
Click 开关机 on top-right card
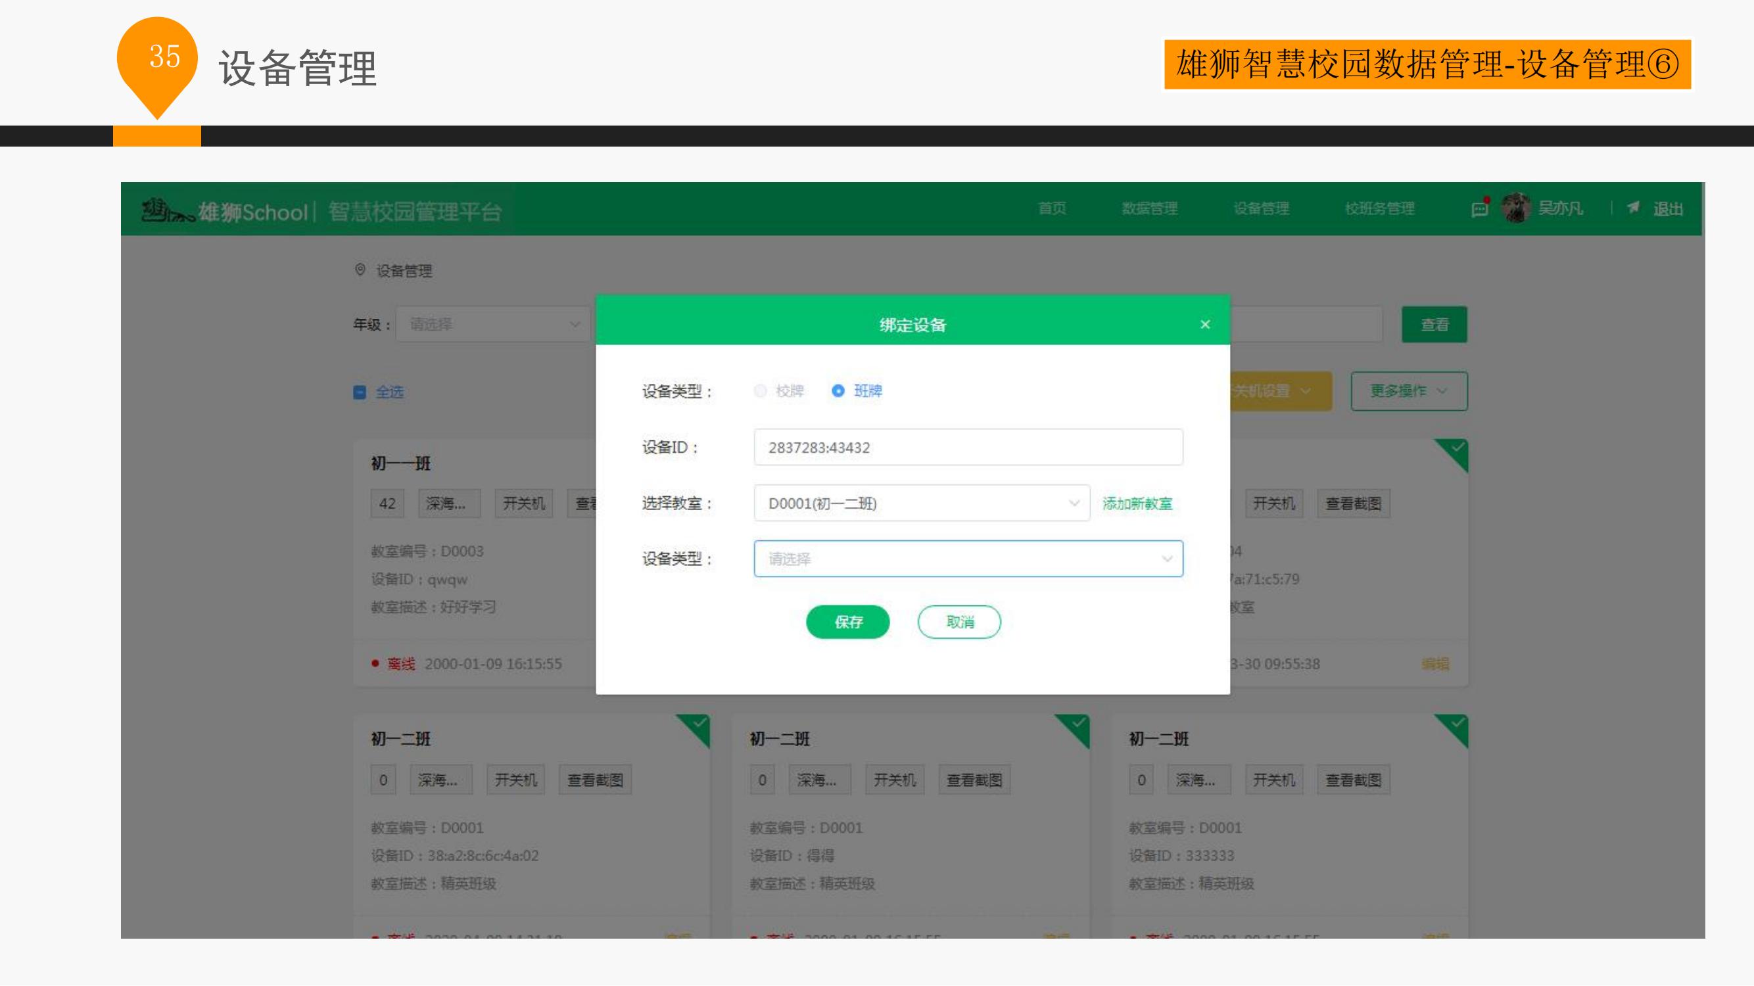click(x=1274, y=504)
